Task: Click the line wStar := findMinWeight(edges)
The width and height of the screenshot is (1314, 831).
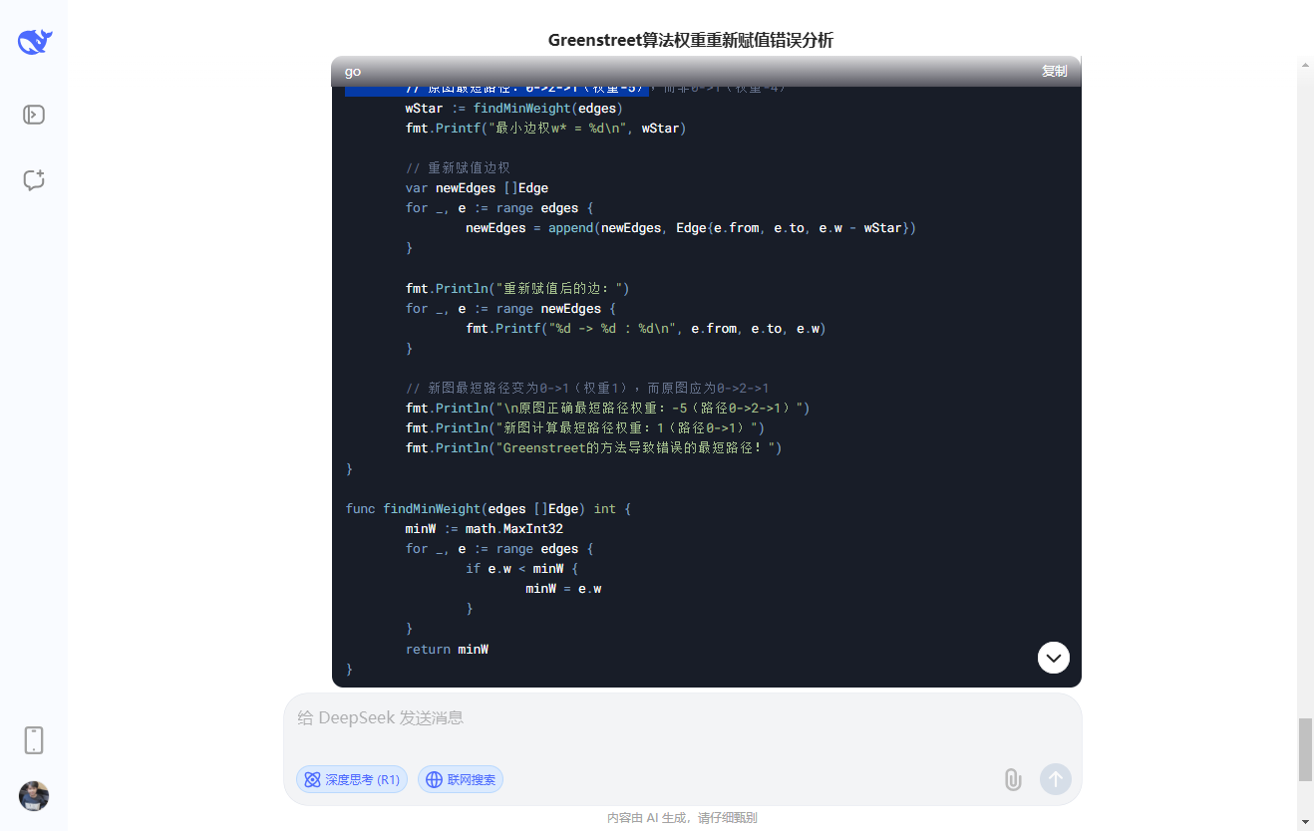Action: click(513, 108)
